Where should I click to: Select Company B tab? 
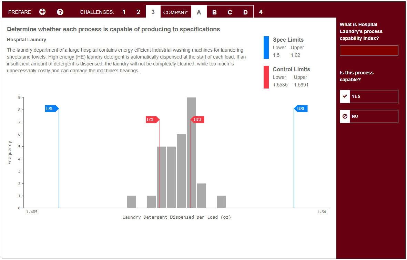214,12
